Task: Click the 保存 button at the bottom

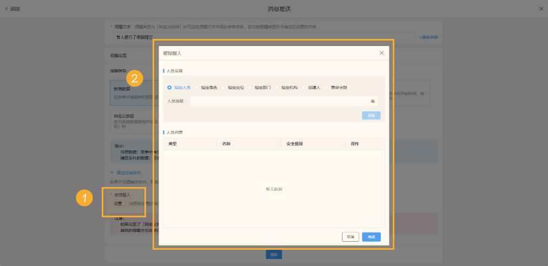Action: tap(274, 255)
